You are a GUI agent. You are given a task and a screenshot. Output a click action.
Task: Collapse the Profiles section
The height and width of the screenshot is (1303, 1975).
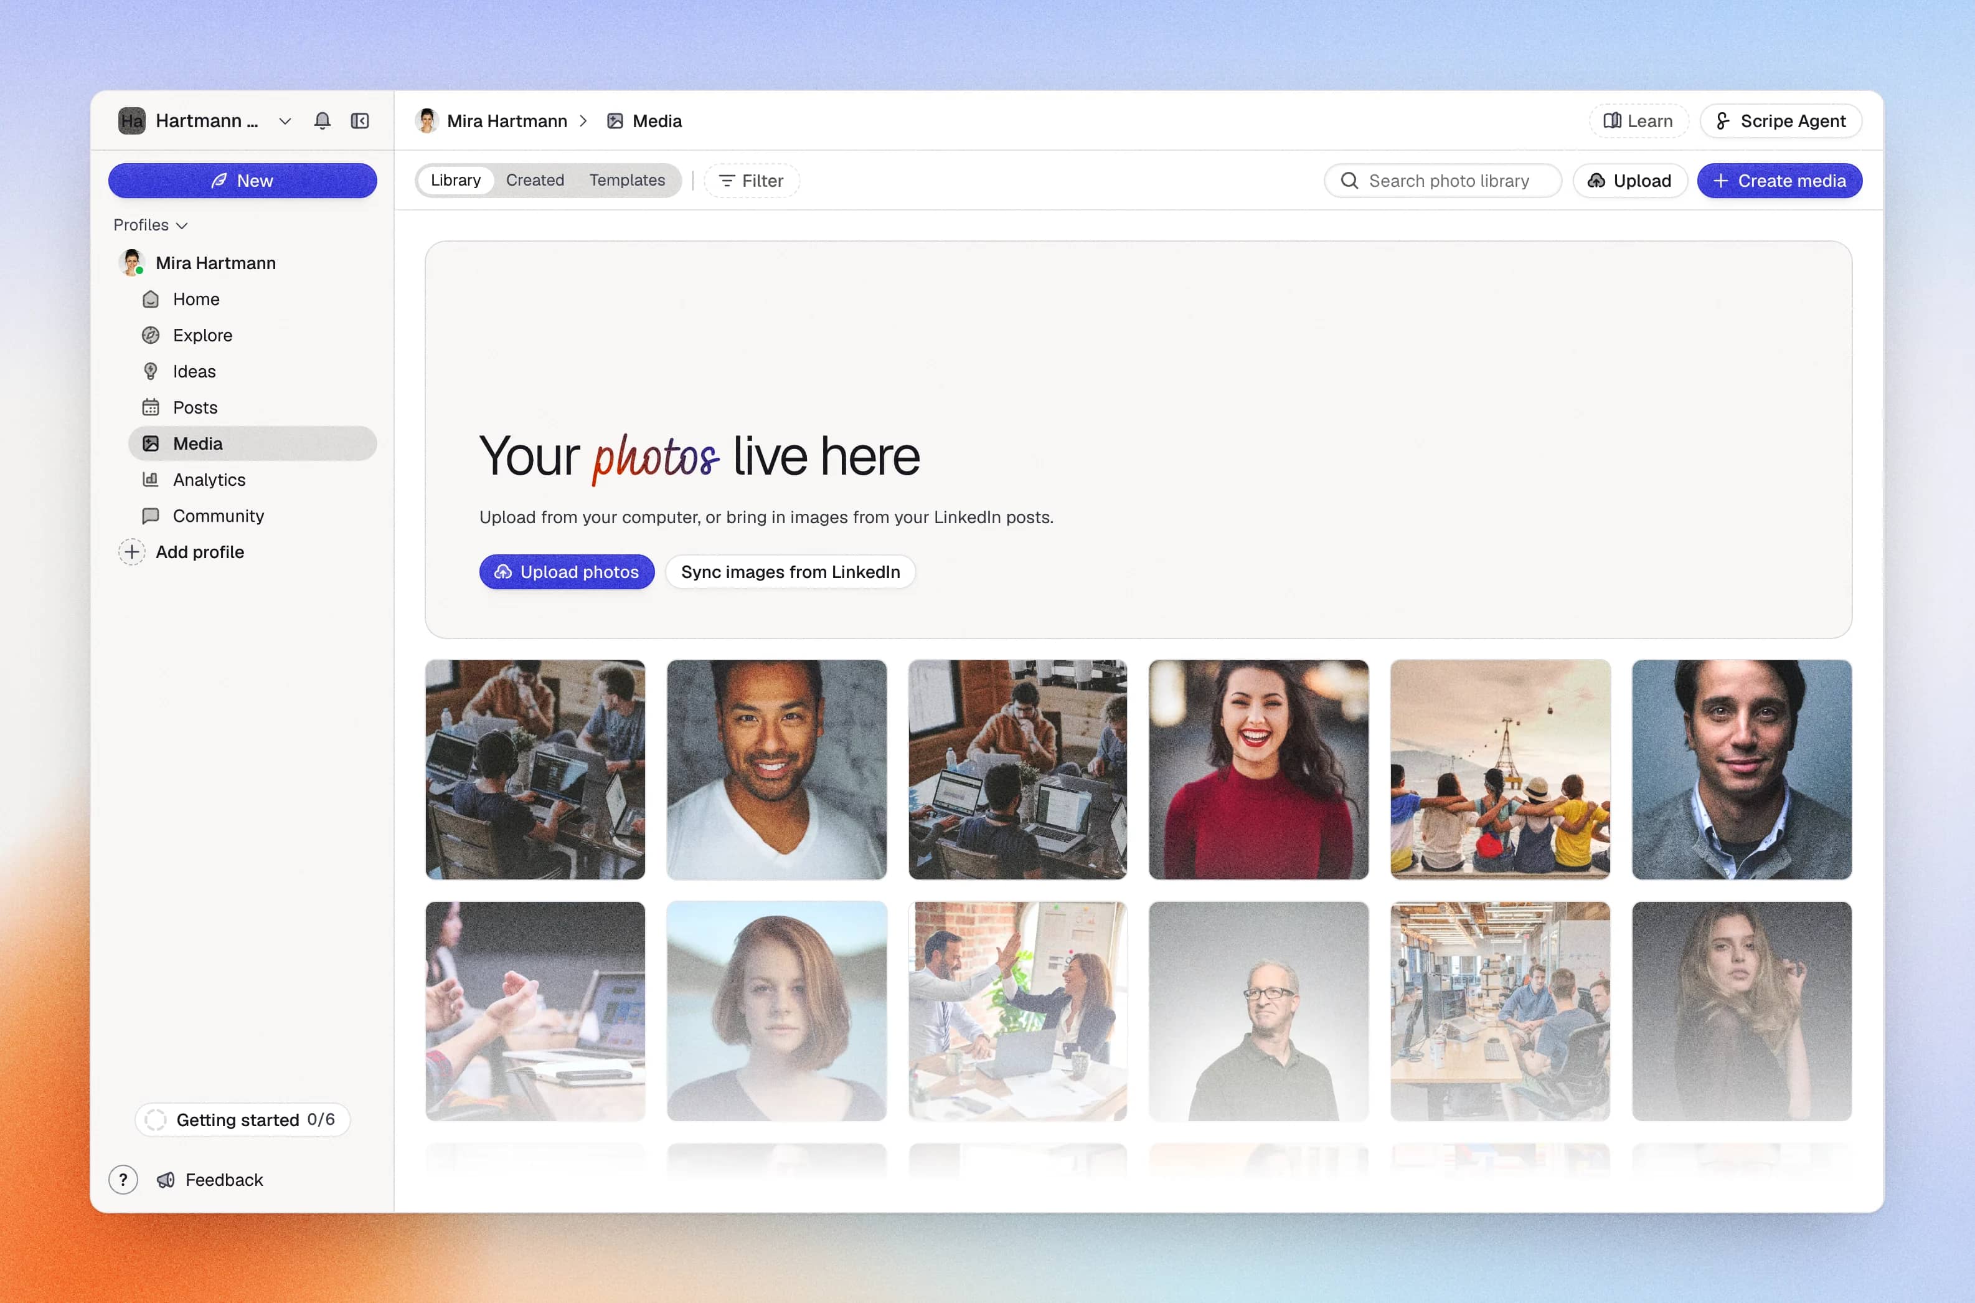(150, 225)
